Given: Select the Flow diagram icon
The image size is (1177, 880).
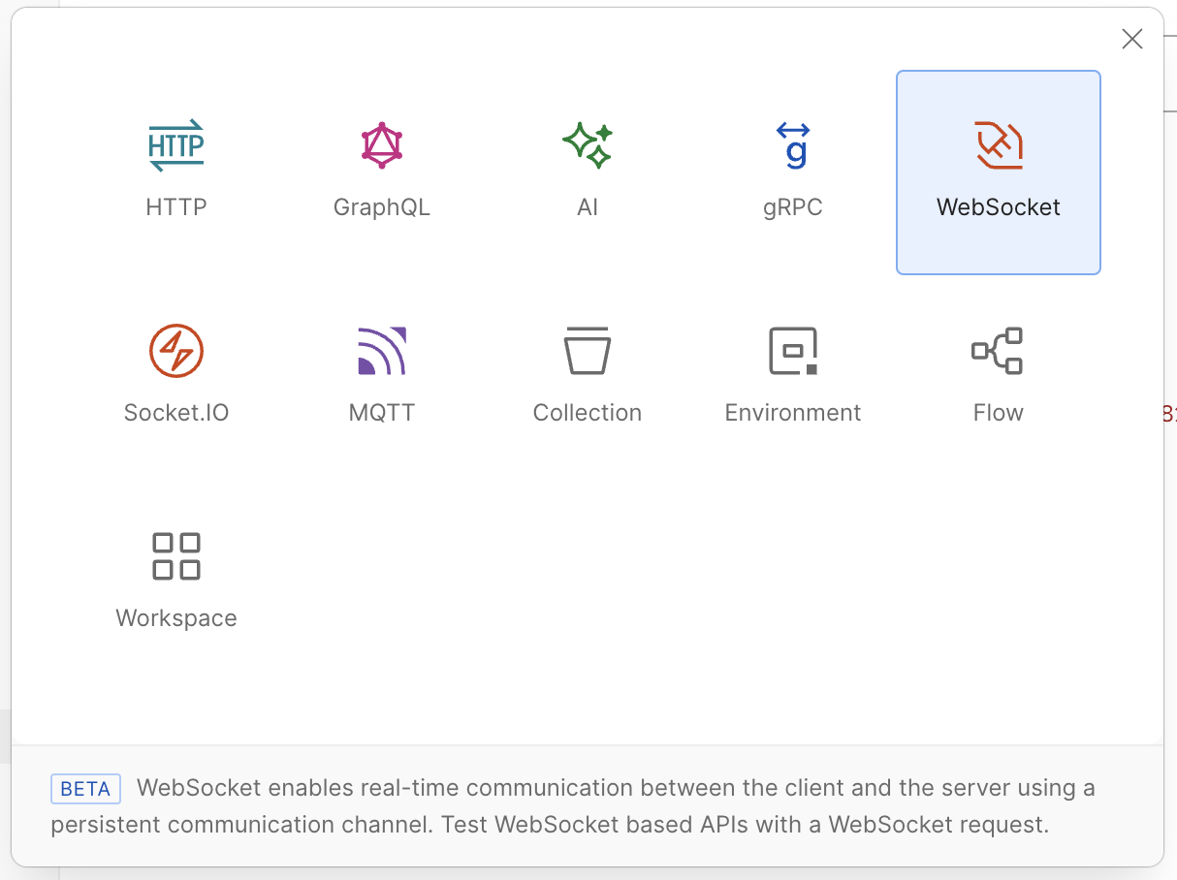Looking at the screenshot, I should click(999, 351).
